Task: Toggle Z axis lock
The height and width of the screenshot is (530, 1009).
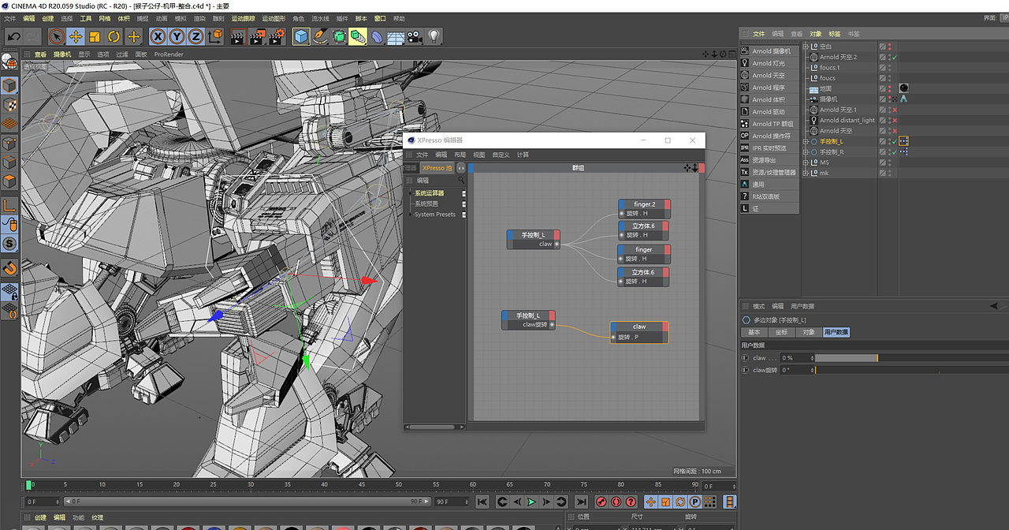Action: [x=195, y=36]
